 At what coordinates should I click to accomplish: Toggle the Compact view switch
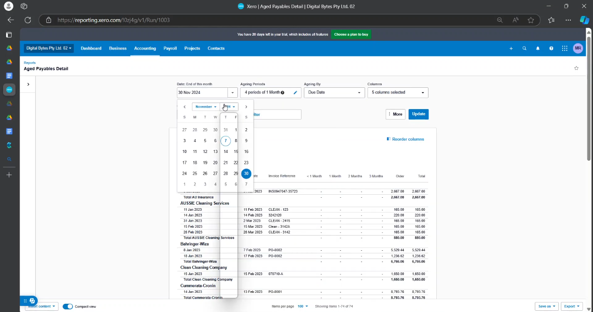[x=68, y=306]
